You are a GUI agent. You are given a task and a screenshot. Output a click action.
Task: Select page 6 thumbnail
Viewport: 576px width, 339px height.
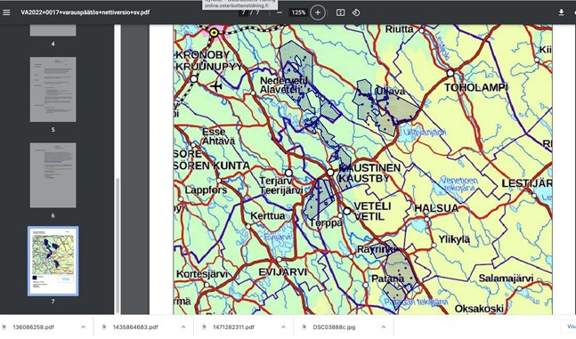coord(53,175)
